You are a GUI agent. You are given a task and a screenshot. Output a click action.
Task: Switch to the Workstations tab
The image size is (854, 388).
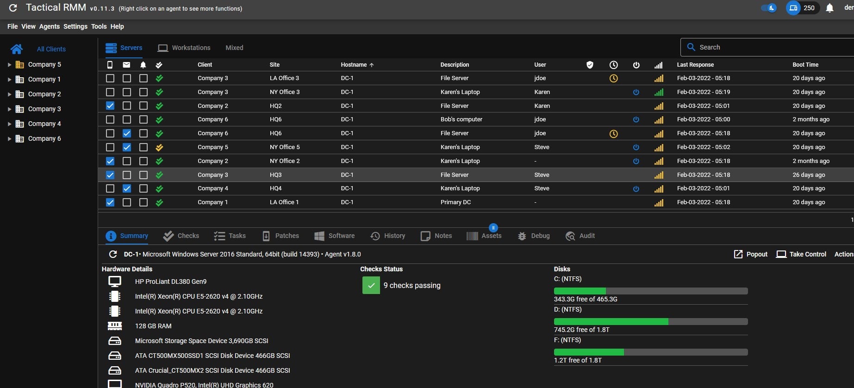[184, 48]
